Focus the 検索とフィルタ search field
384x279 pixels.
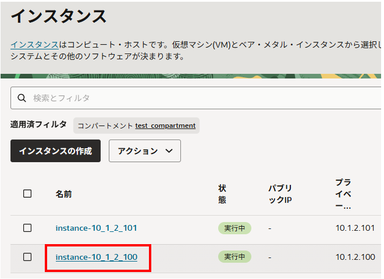tap(198, 98)
